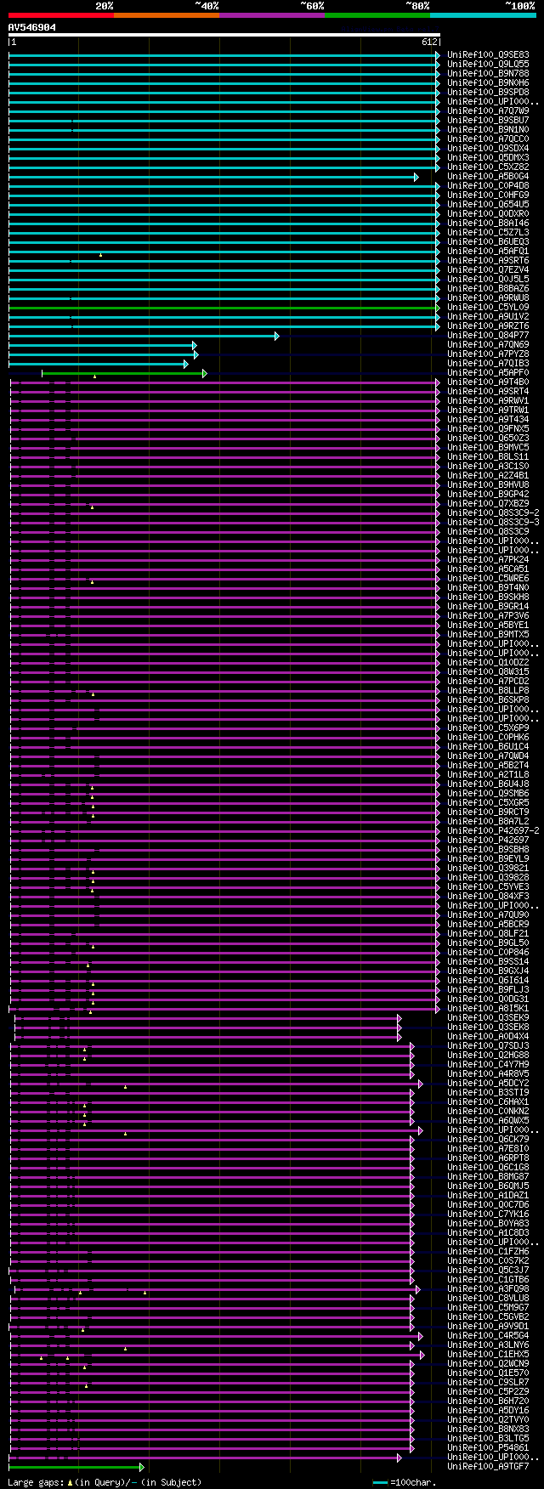Click the Large gaps legend text
The image size is (544, 1489).
pyautogui.click(x=105, y=1482)
